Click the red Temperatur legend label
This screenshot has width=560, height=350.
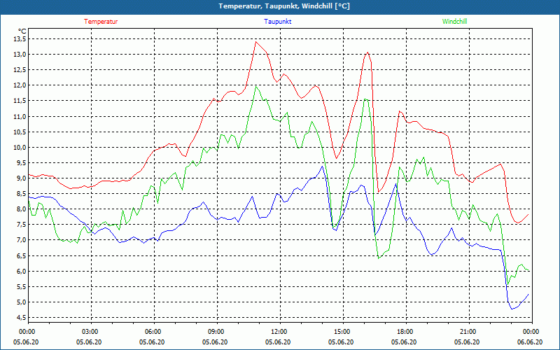pos(101,22)
